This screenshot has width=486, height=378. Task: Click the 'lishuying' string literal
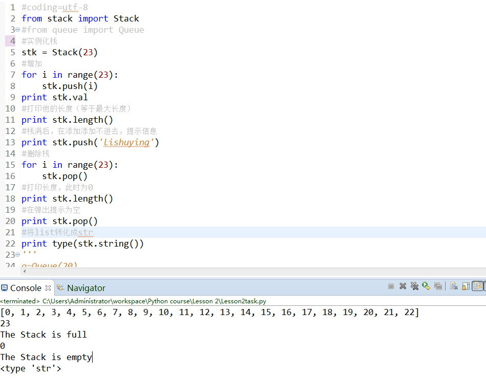(x=126, y=143)
